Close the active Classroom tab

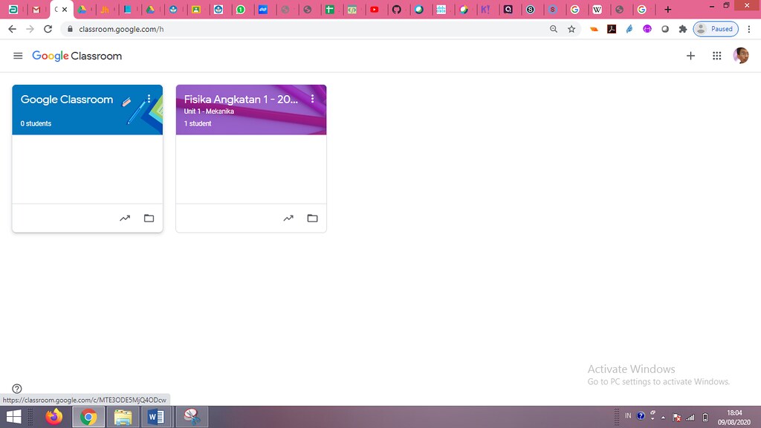click(x=65, y=9)
